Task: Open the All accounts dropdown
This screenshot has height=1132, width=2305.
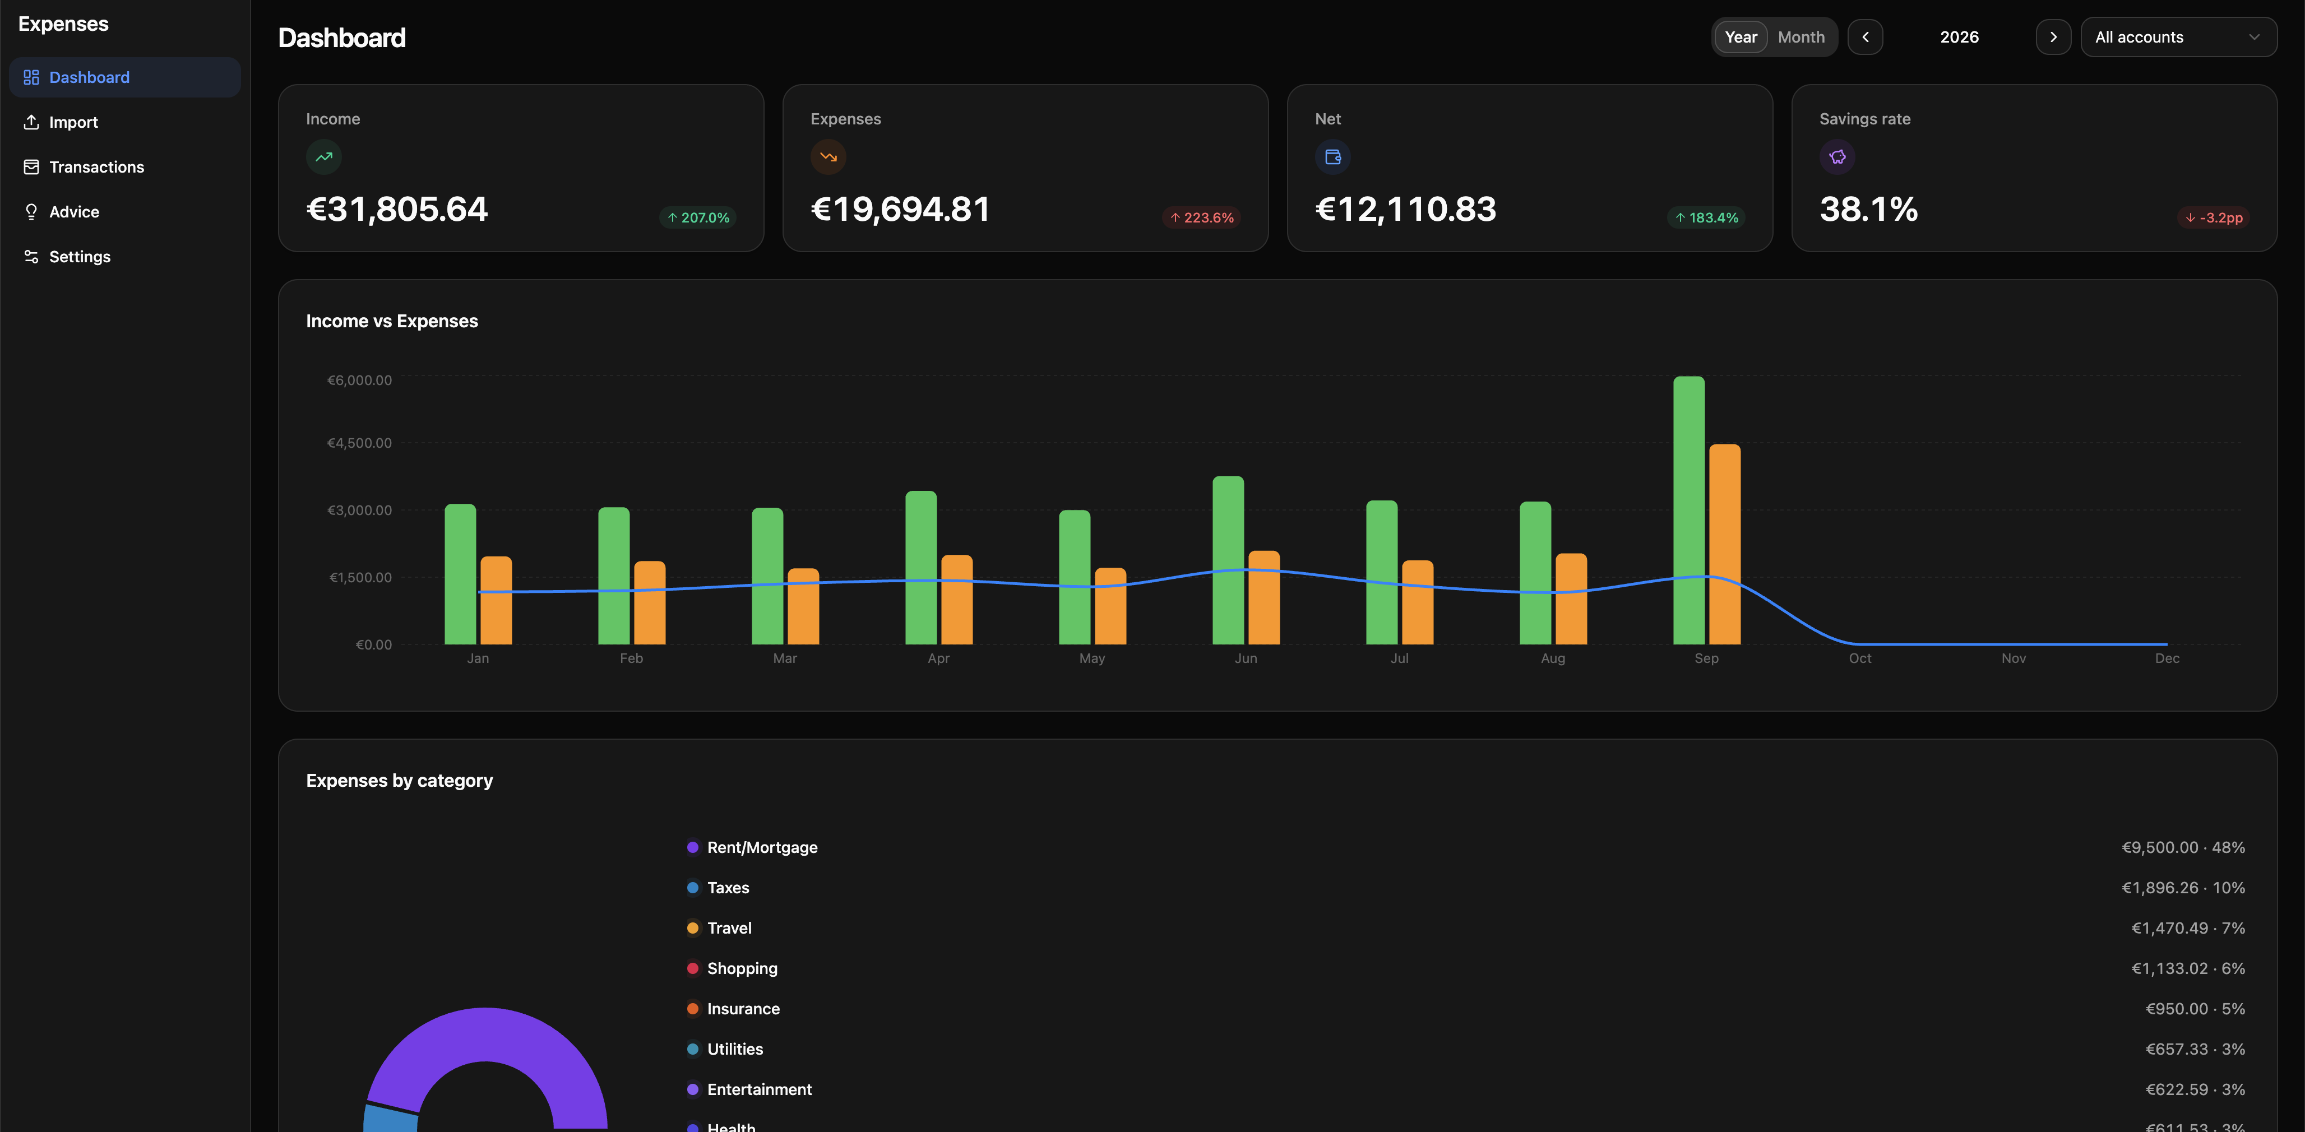Action: 2179,36
